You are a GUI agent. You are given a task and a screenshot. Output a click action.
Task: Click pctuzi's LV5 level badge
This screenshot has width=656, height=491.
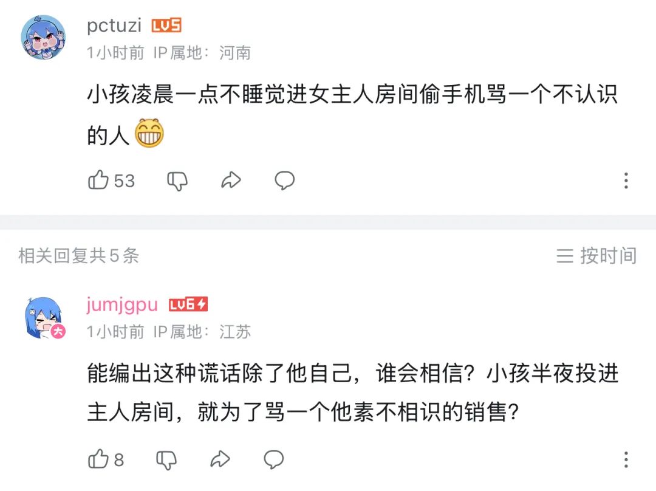166,26
